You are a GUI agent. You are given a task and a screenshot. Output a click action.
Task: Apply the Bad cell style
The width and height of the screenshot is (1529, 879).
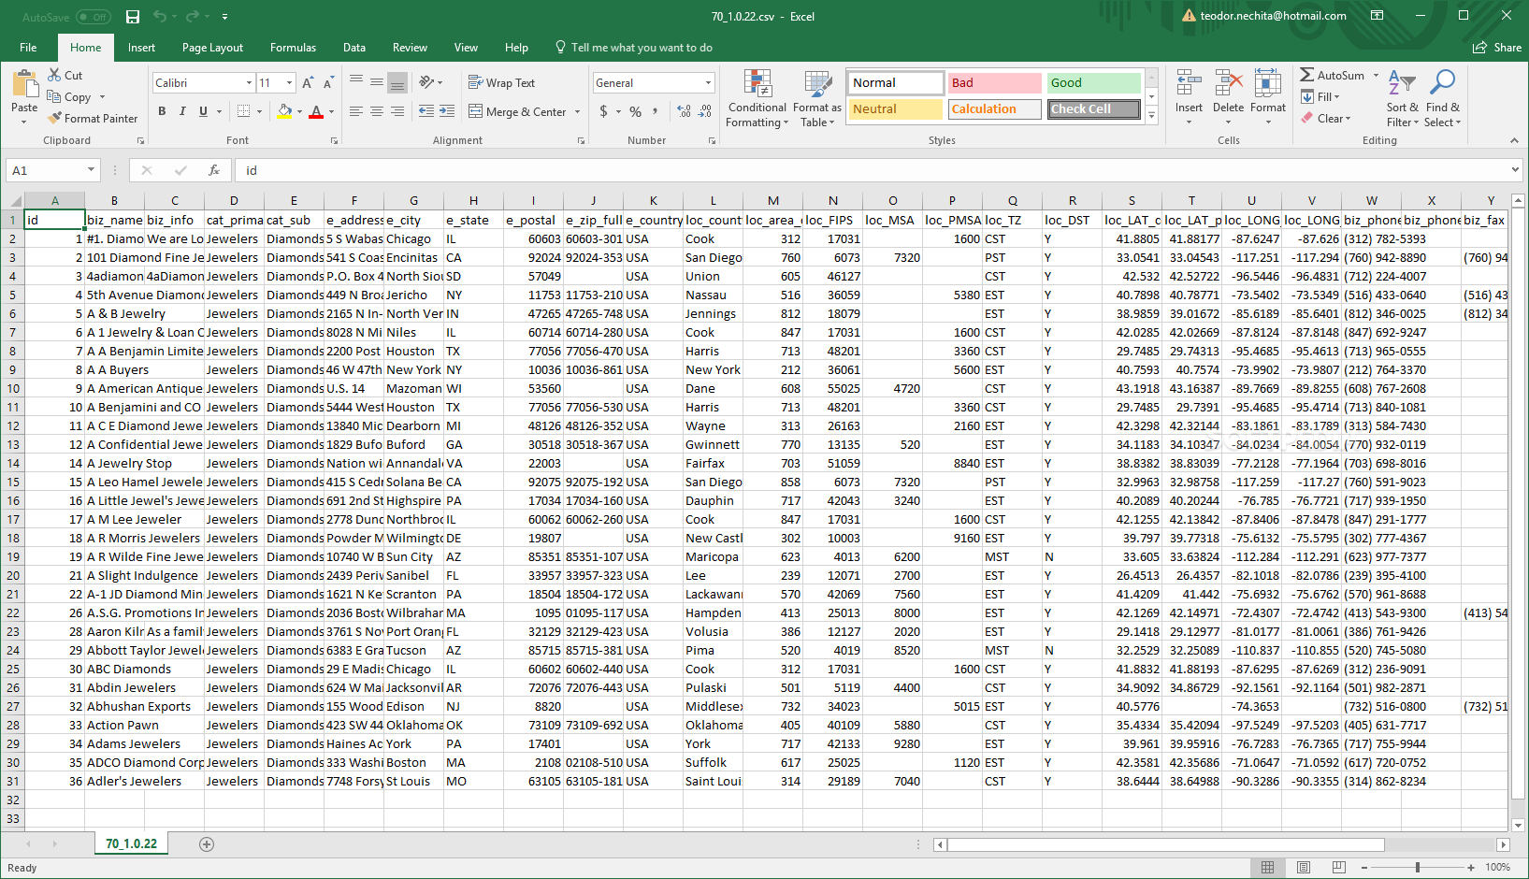(x=994, y=83)
